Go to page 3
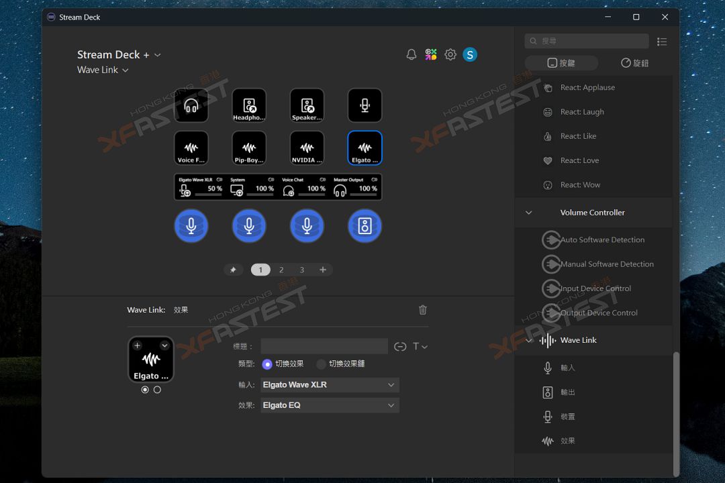 [x=302, y=270]
